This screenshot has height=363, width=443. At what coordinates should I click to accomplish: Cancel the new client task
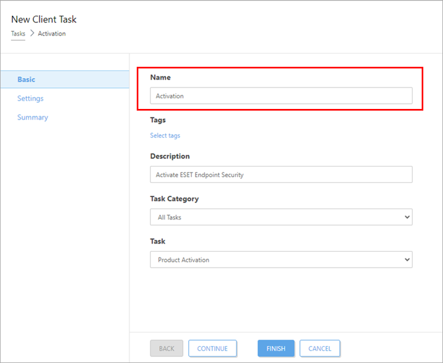(x=319, y=348)
